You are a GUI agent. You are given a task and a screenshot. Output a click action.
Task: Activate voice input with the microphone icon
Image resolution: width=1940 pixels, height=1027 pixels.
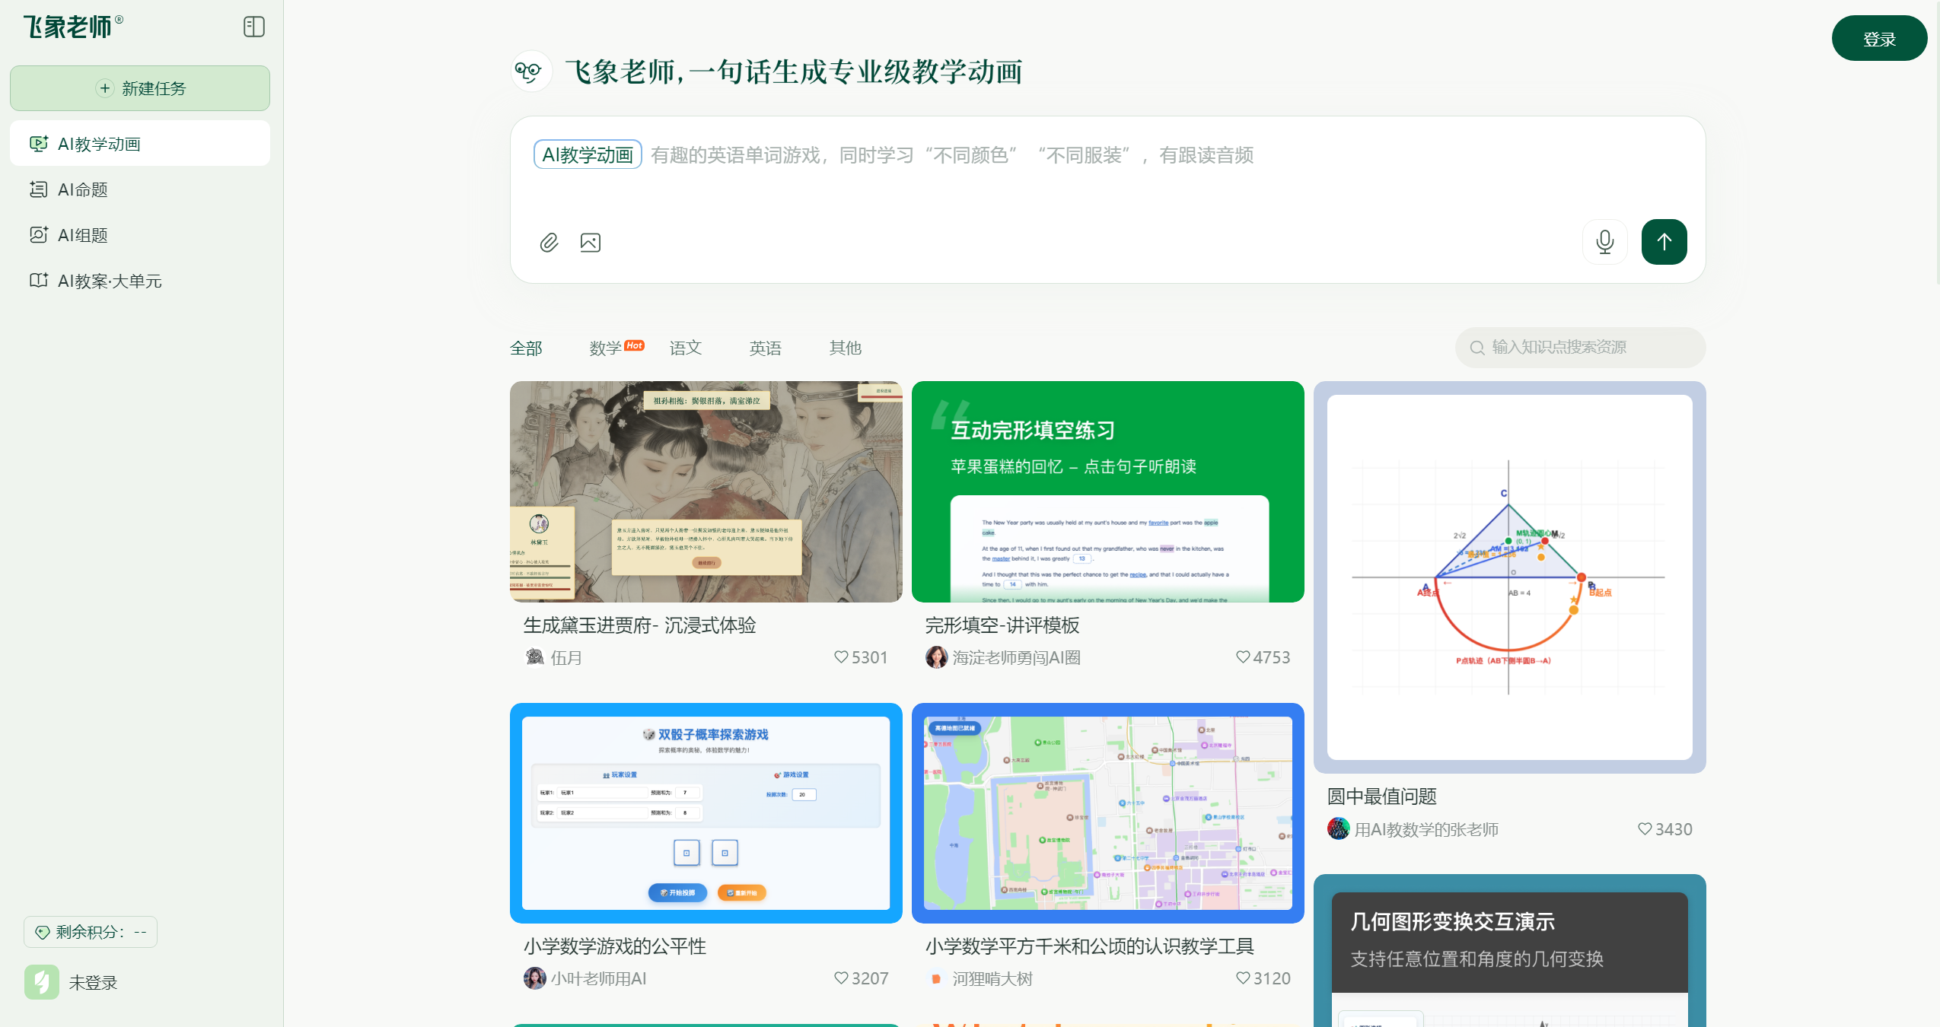1604,242
